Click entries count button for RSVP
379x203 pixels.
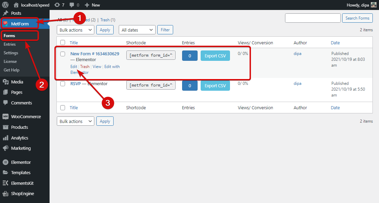coord(190,86)
